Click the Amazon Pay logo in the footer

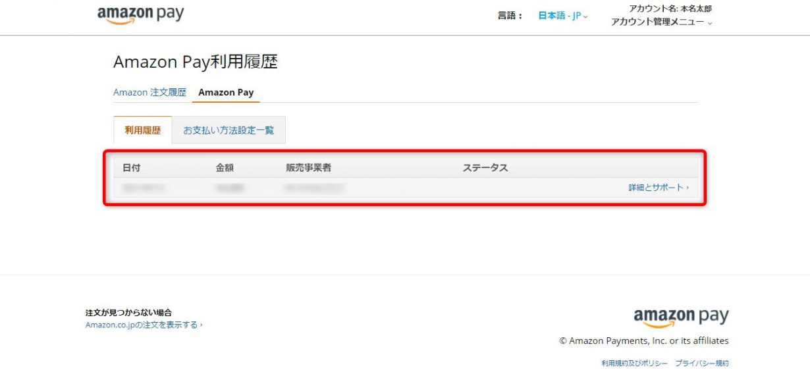681,316
